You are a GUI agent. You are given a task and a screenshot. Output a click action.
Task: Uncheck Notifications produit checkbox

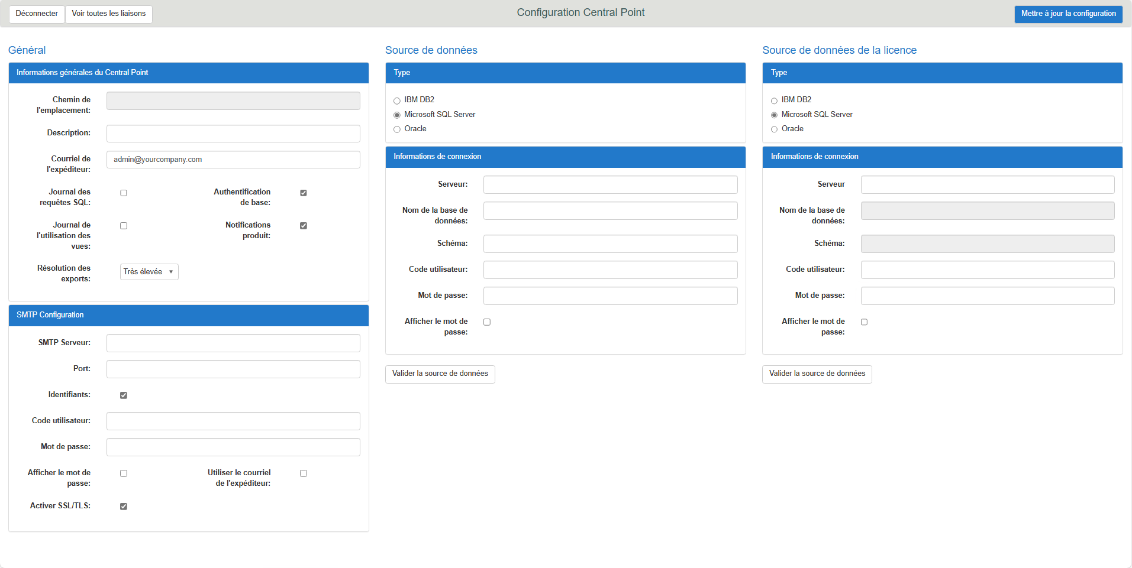click(x=304, y=226)
